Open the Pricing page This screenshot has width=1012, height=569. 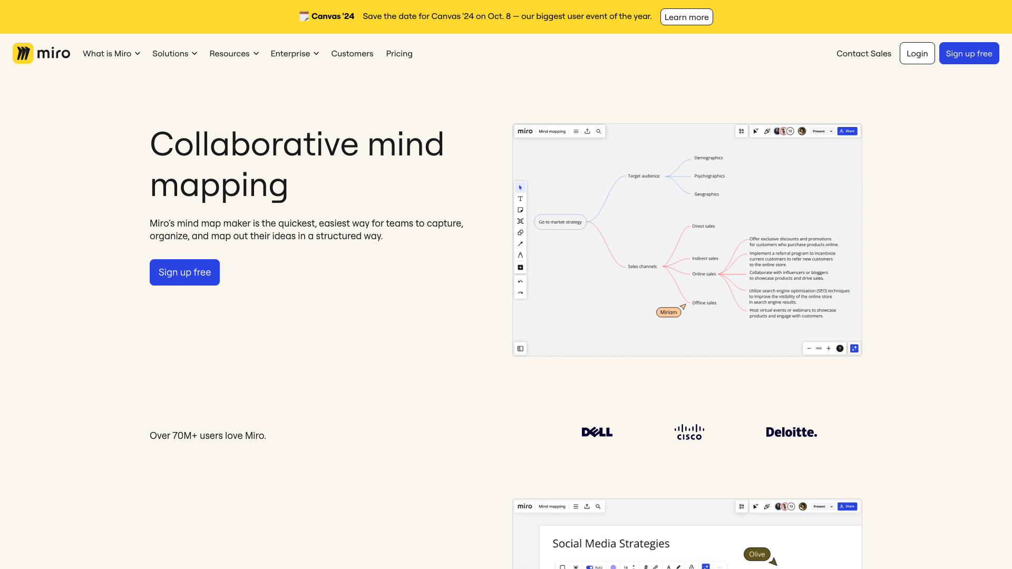(x=399, y=54)
